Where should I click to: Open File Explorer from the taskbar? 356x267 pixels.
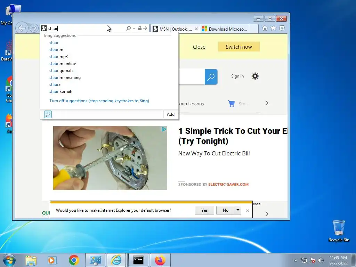(x=31, y=260)
